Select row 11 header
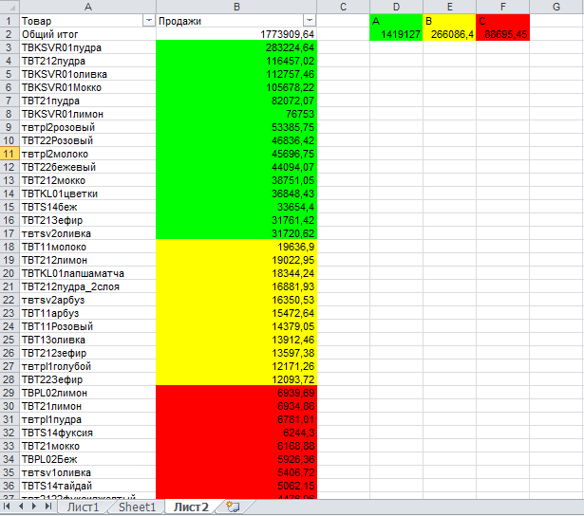The height and width of the screenshot is (516, 584). 9,154
